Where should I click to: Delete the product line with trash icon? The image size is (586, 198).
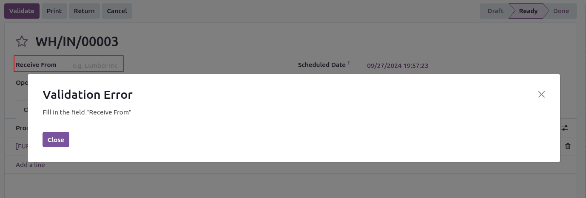568,146
